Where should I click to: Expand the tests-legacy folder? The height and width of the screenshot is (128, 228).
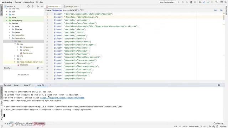click(7, 21)
